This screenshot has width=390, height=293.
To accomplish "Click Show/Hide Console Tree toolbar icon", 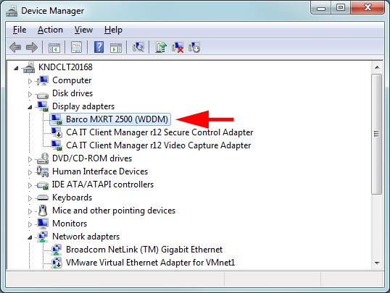I will pos(54,48).
